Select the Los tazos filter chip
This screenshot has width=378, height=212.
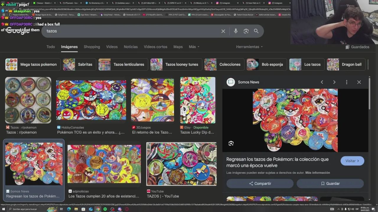click(x=307, y=64)
